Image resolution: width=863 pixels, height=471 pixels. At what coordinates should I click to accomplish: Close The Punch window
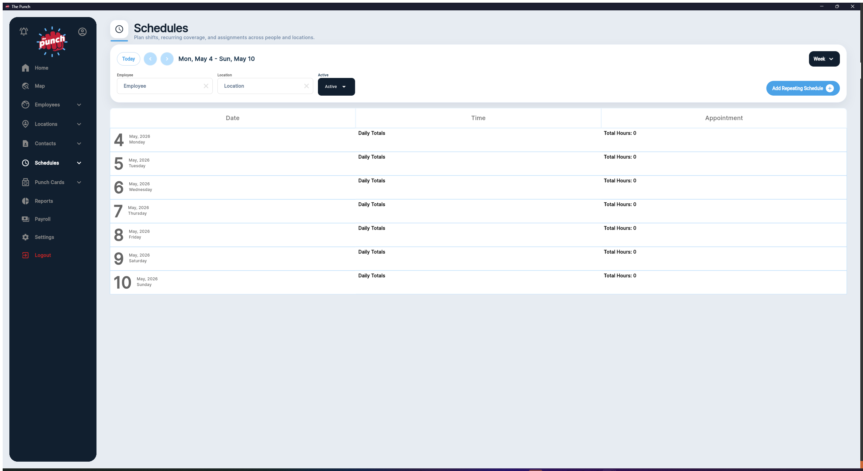[852, 6]
